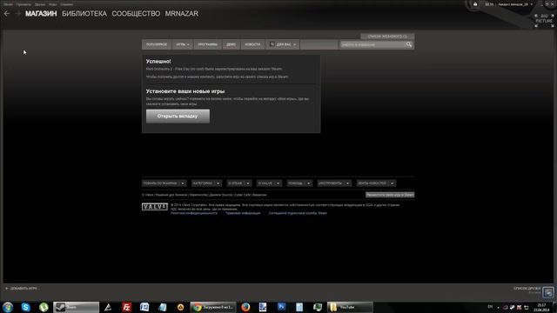This screenshot has width=557, height=313.
Task: Open Skype from the taskbar
Action: (25, 307)
